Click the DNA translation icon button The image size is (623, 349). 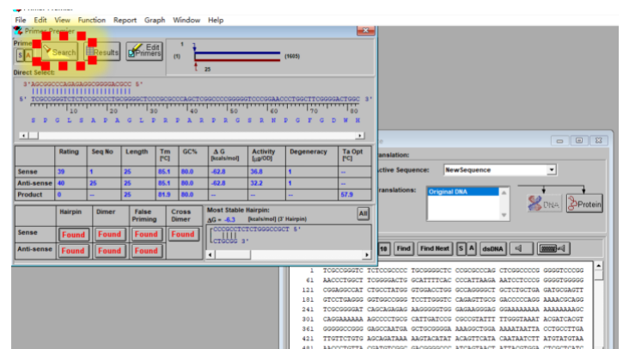(544, 204)
